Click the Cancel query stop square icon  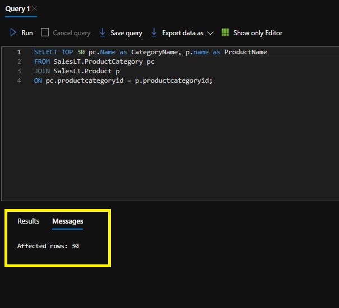tap(45, 32)
